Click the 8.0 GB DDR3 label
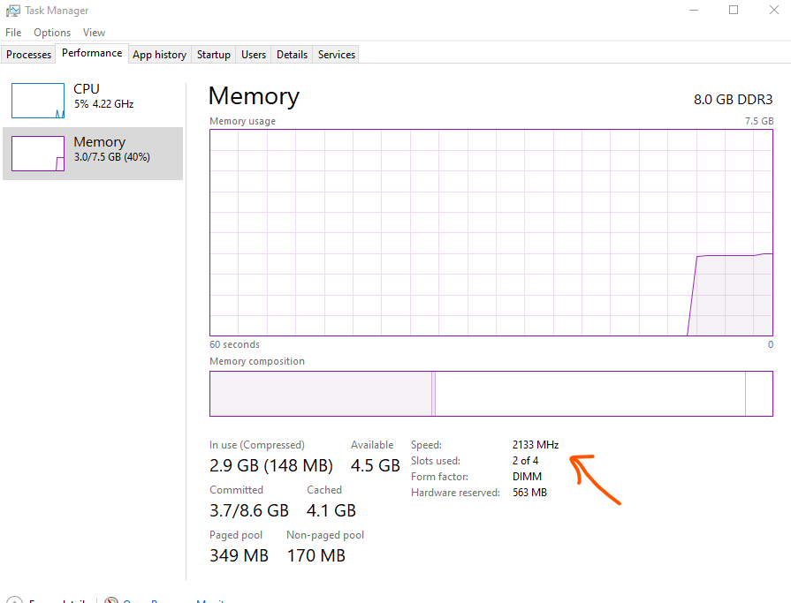Image resolution: width=791 pixels, height=603 pixels. tap(733, 100)
